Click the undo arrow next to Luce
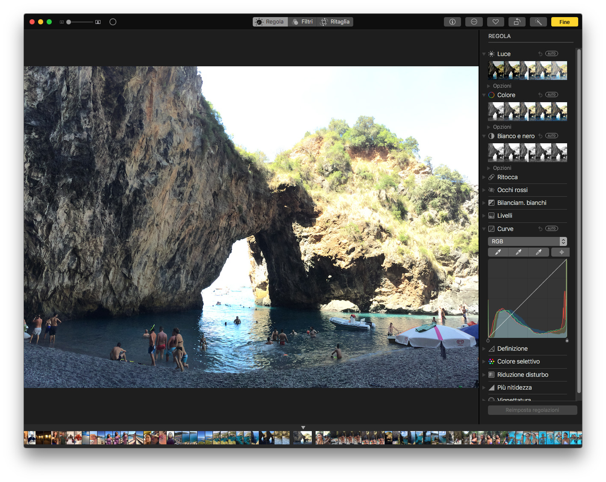 tap(540, 54)
